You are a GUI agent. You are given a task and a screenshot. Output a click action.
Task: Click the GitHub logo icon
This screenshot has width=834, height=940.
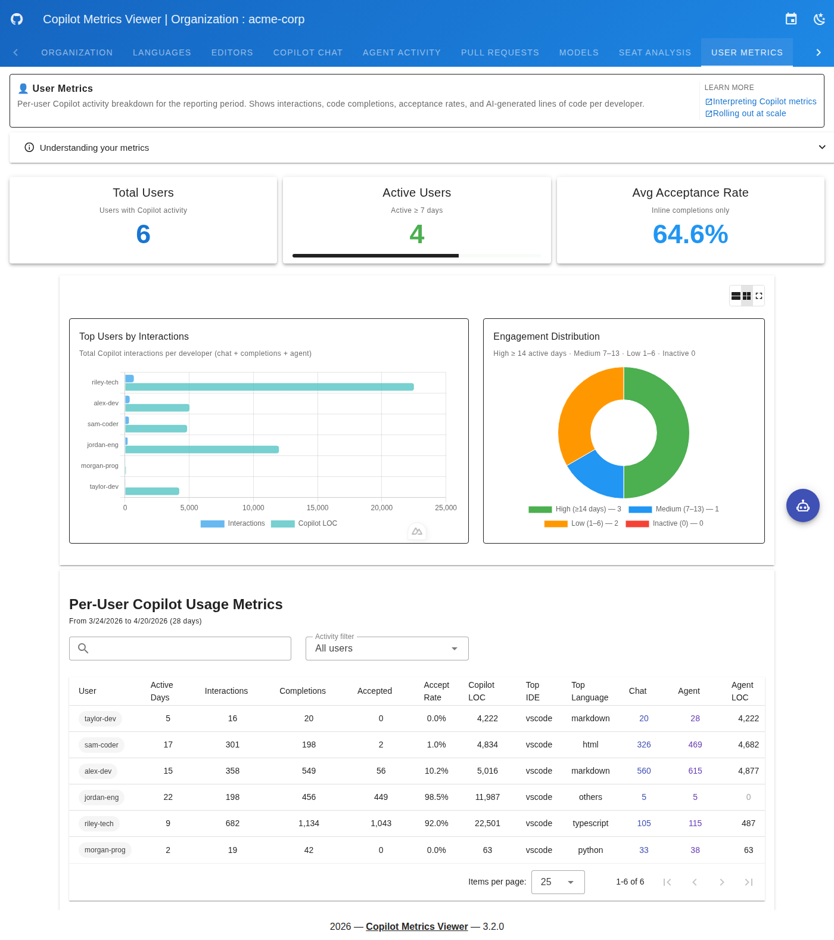(x=17, y=19)
